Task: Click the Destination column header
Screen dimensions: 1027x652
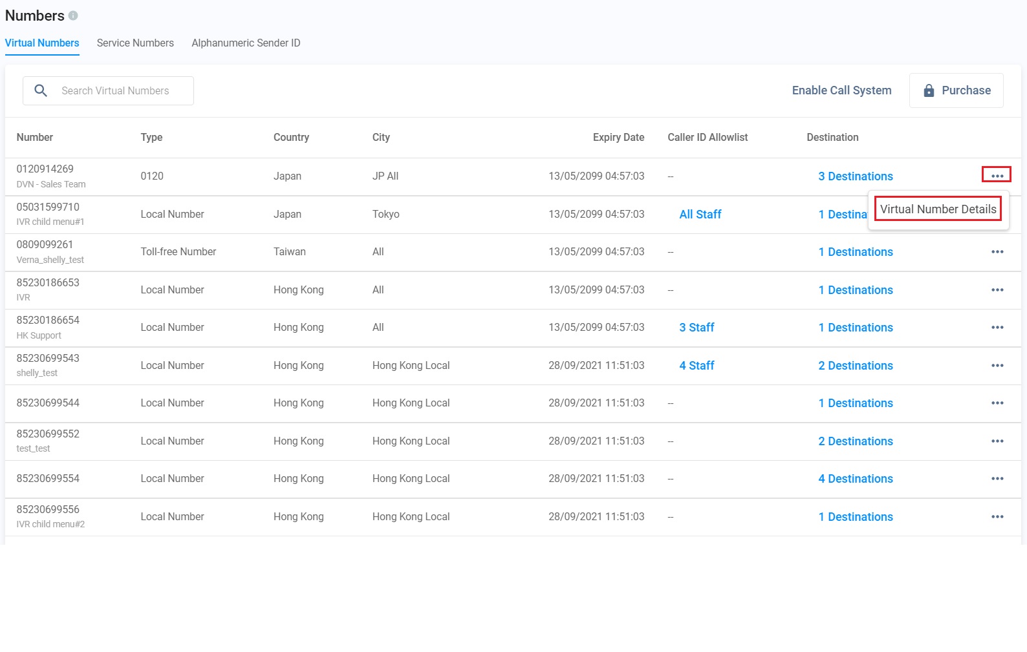Action: click(832, 137)
